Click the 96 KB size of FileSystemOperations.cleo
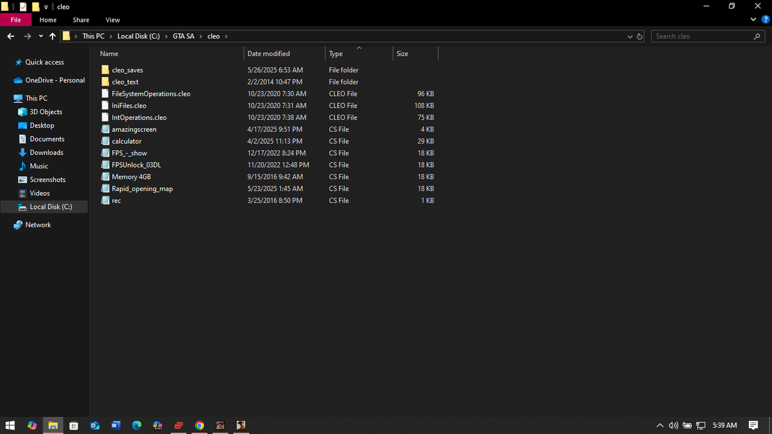Screen dimensions: 772x434 426,94
